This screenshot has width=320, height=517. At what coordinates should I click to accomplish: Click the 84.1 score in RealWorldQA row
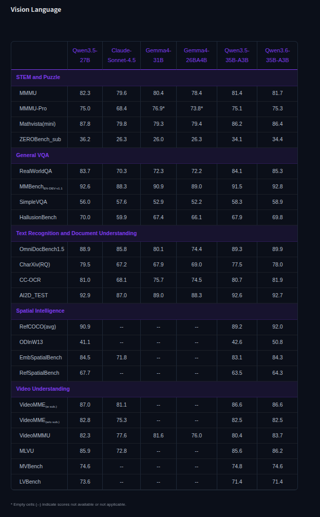[237, 171]
